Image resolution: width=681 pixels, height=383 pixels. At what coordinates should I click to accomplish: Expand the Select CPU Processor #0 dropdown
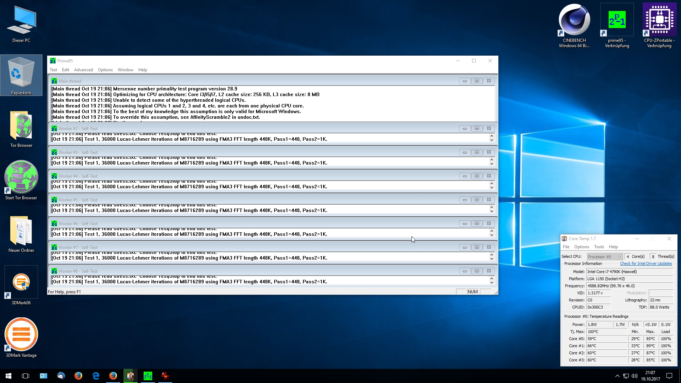click(x=605, y=257)
